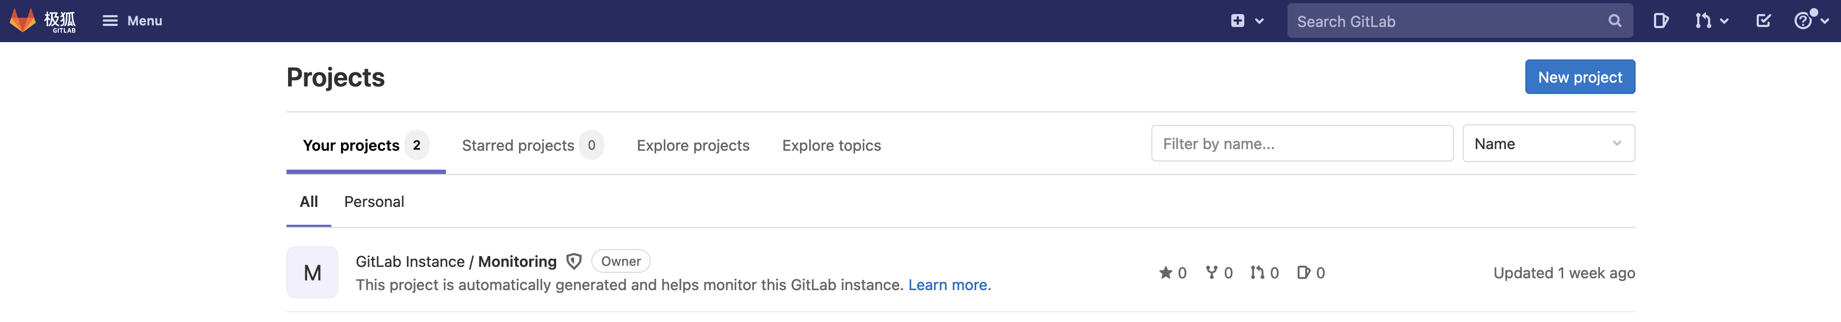The width and height of the screenshot is (1841, 322).
Task: Click the search magnifier icon
Action: coord(1615,21)
